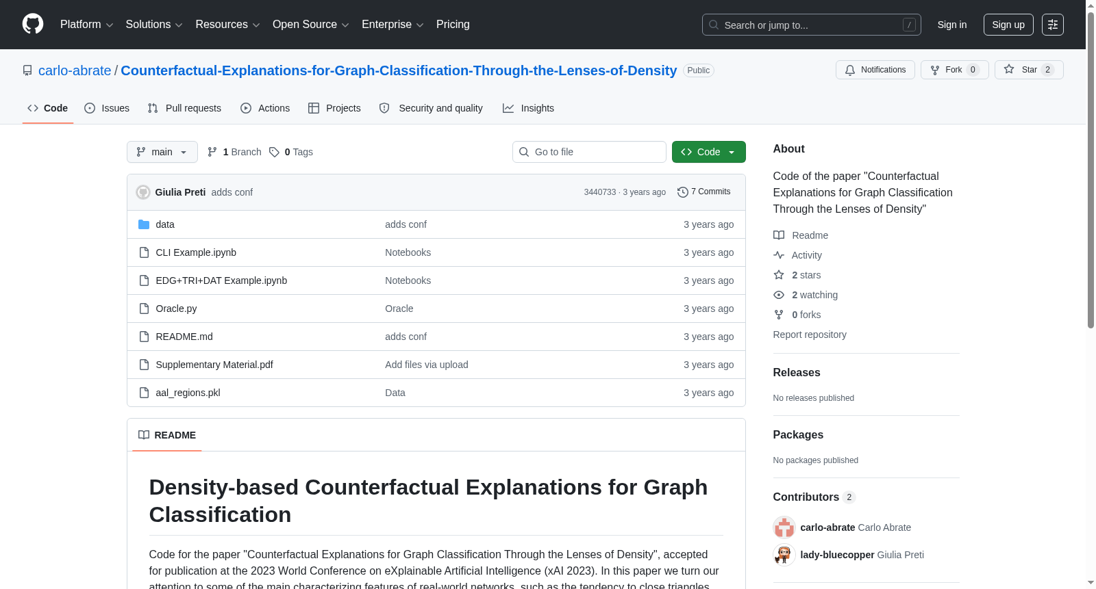The height and width of the screenshot is (589, 1096).
Task: Click the tag icon beside 0 Tags
Action: click(x=274, y=152)
